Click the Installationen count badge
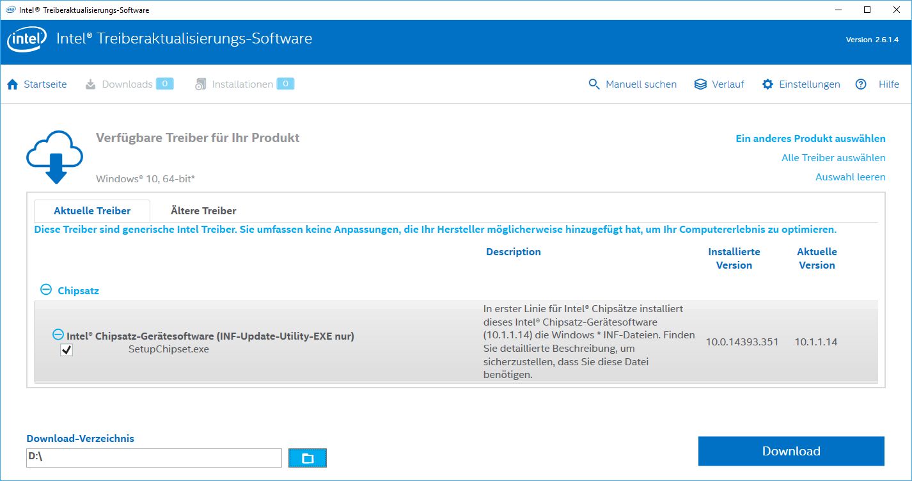 tap(285, 84)
